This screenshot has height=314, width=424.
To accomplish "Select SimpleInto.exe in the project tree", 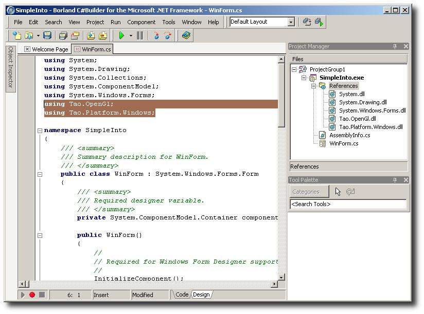I will coord(342,78).
